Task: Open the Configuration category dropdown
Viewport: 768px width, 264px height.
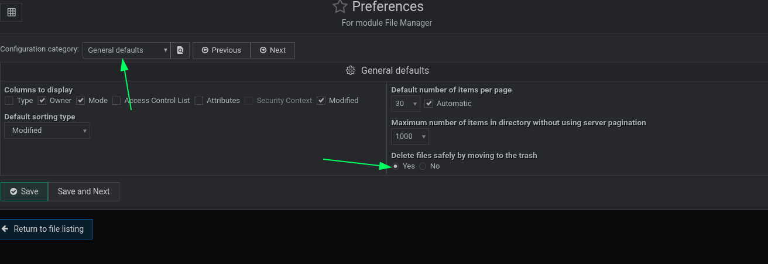Action: pos(126,50)
